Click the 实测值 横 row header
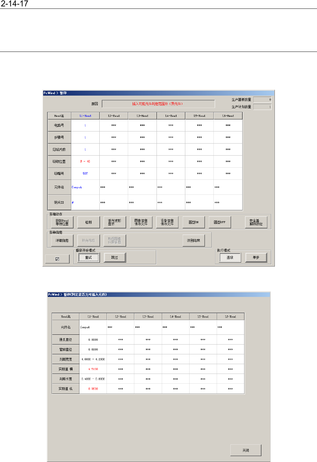This screenshot has height=462, width=317. click(66, 369)
